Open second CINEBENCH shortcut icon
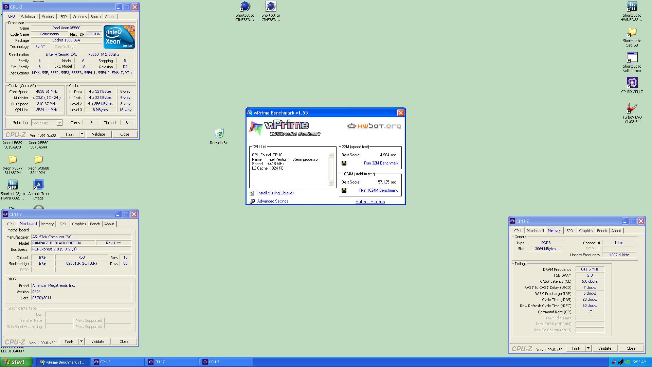 [271, 6]
